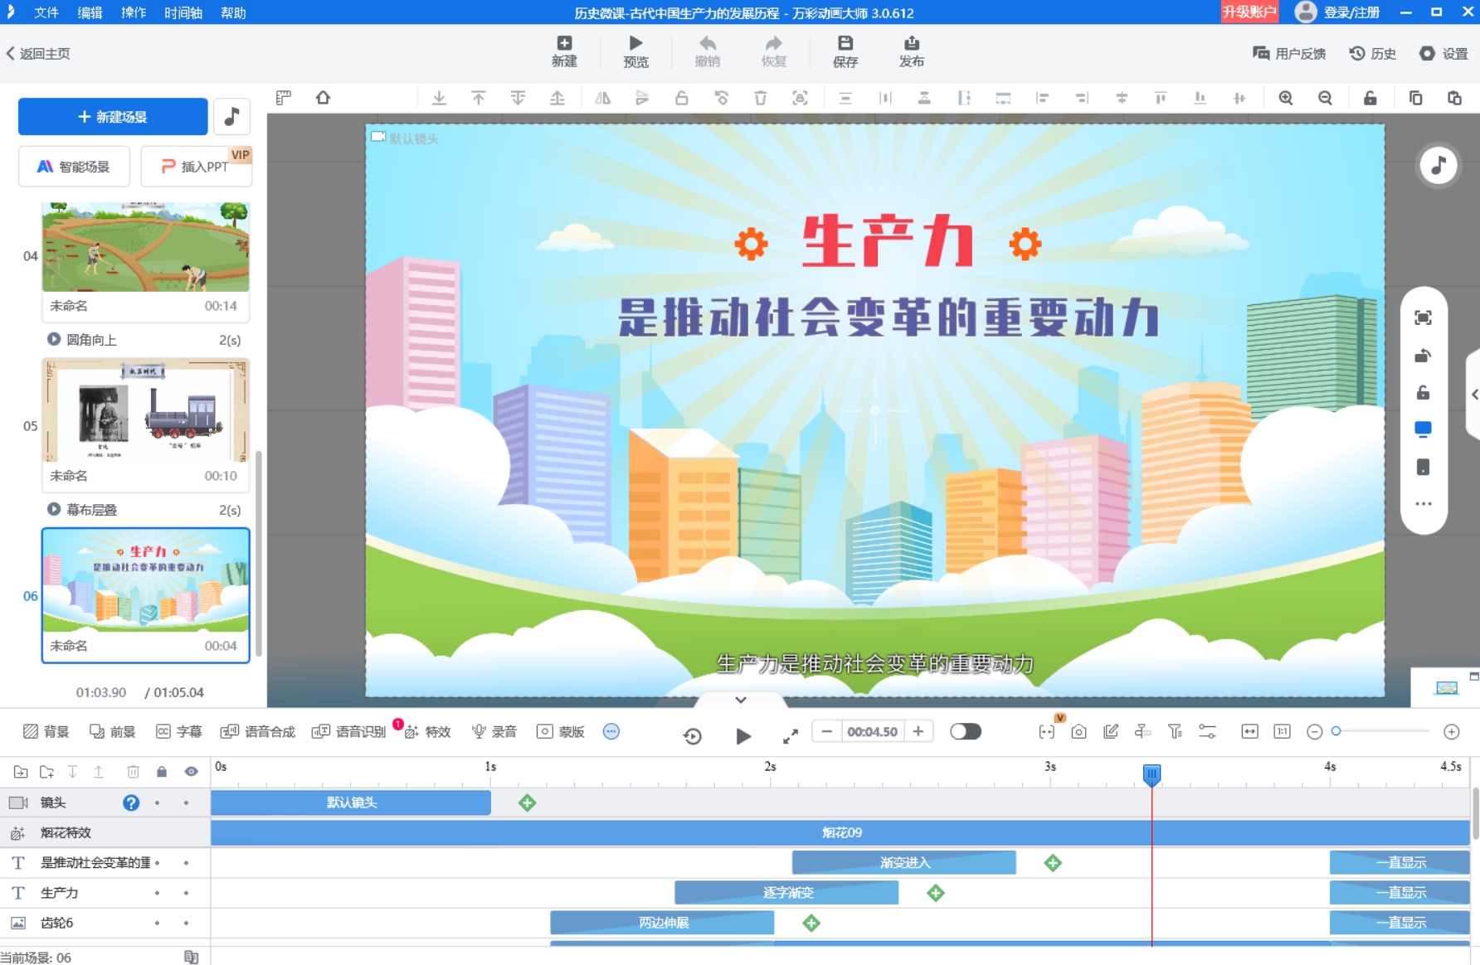Open the 帮助 menu
1480x965 pixels.
233,12
